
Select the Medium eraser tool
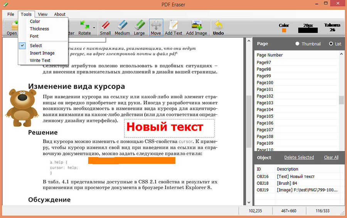pyautogui.click(x=122, y=28)
